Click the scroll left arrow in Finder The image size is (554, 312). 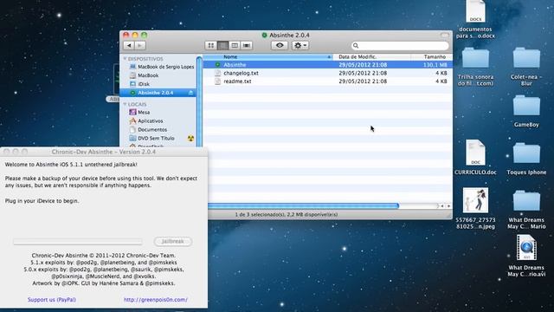pyautogui.click(x=442, y=206)
